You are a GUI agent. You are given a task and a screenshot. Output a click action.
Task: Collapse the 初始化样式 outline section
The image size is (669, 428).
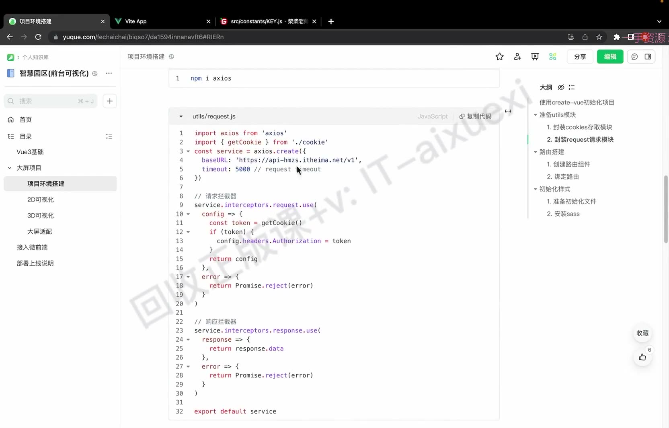[x=535, y=189]
